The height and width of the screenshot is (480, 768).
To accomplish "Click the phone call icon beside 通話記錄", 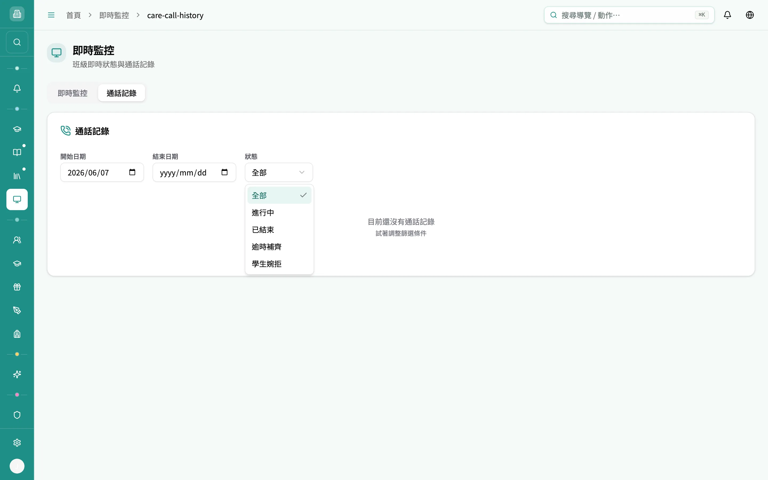I will click(x=66, y=130).
